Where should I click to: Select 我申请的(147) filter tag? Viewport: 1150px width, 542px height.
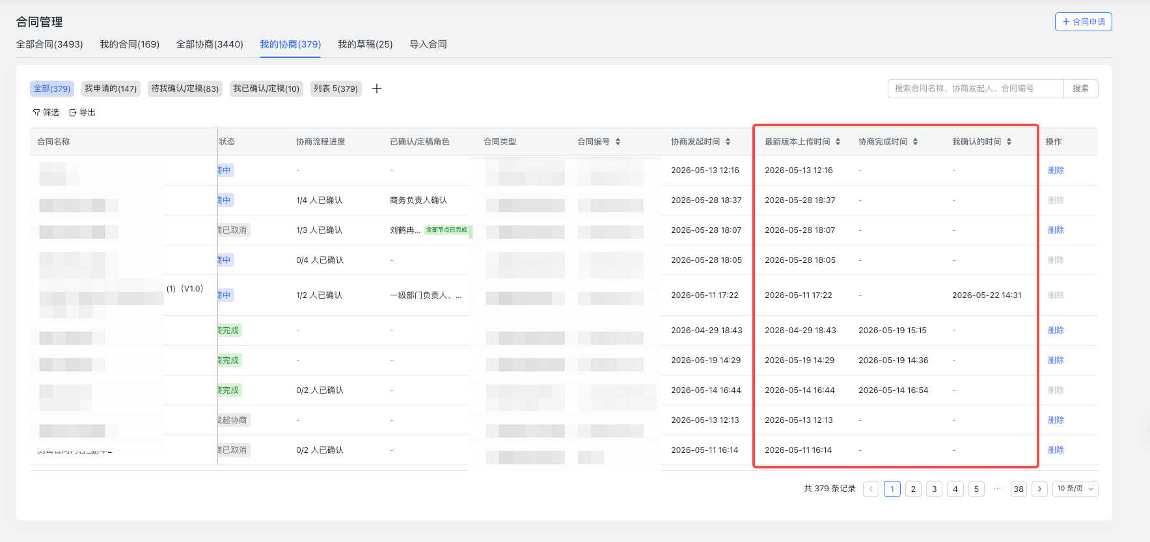point(111,88)
